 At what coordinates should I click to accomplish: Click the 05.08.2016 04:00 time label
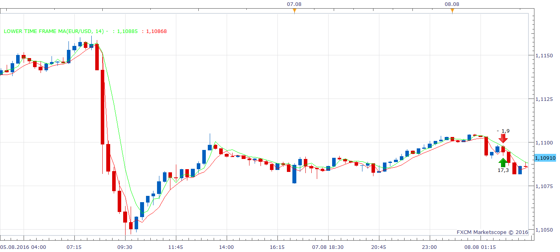coord(23,247)
